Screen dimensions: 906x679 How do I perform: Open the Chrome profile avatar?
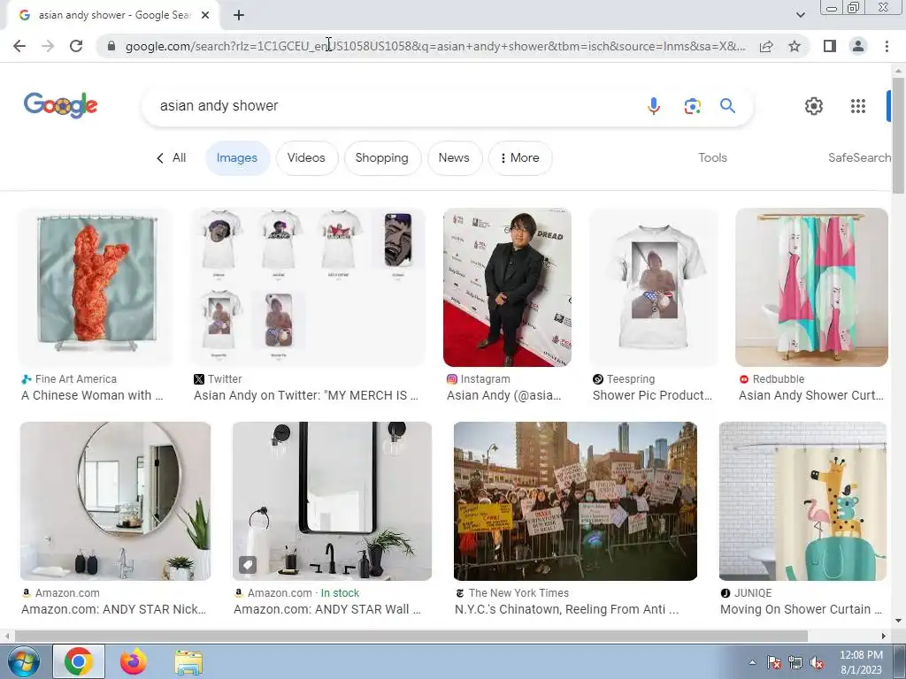pyautogui.click(x=858, y=46)
